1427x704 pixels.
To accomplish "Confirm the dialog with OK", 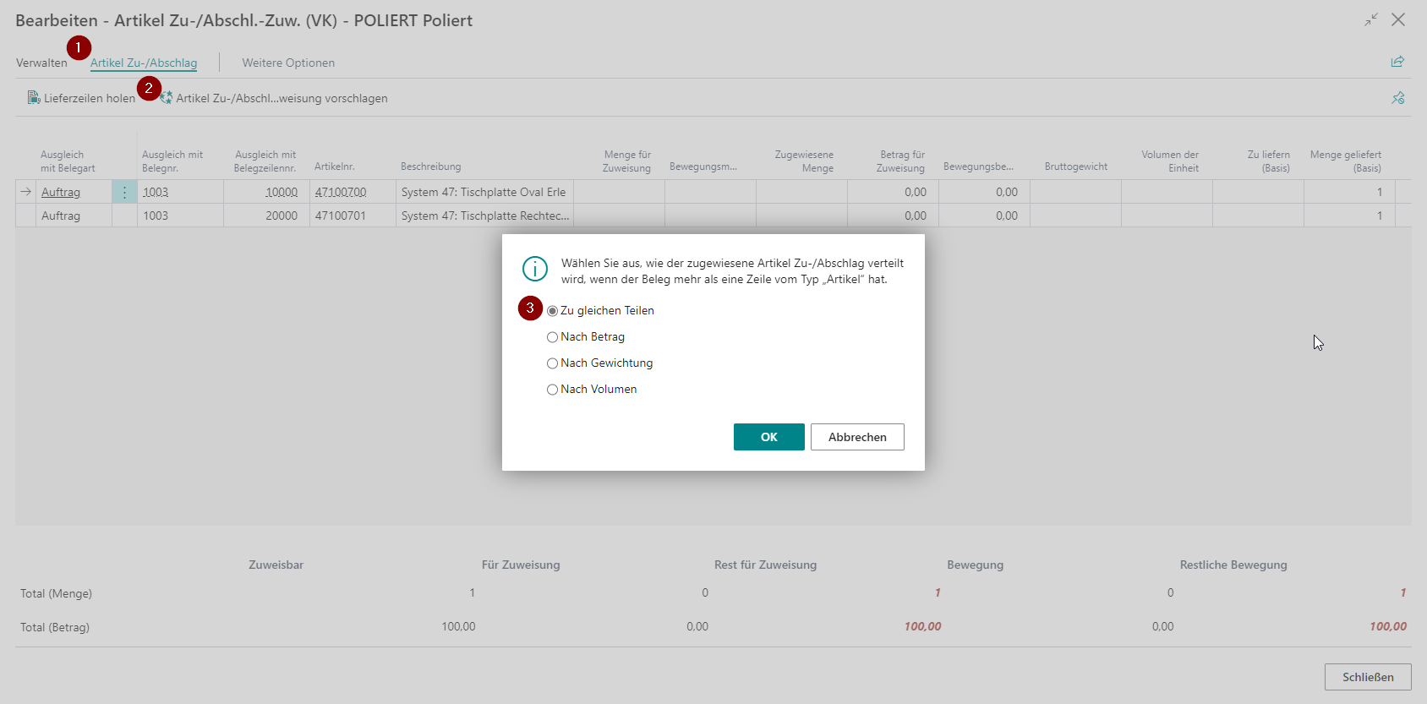I will click(769, 437).
